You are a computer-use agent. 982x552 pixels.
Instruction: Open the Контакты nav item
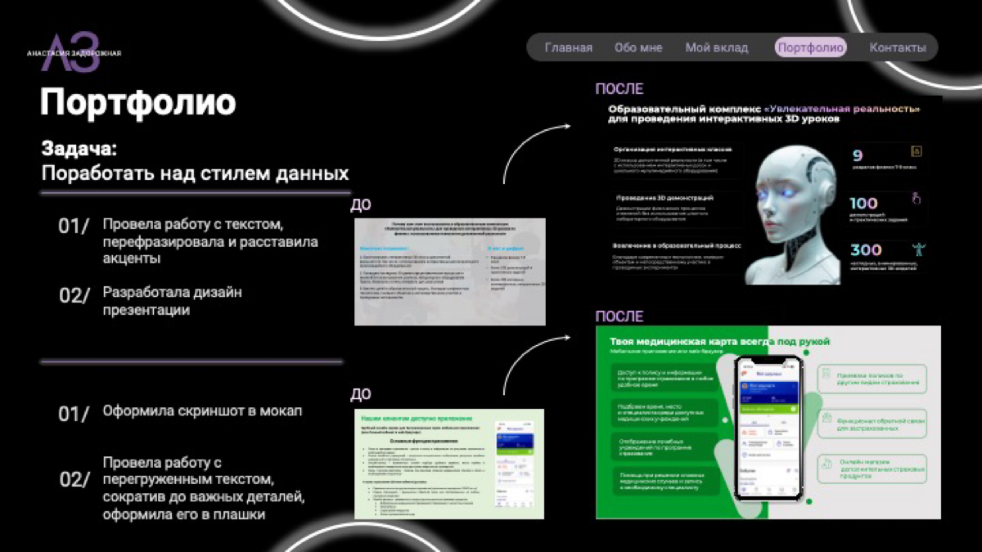pos(897,47)
